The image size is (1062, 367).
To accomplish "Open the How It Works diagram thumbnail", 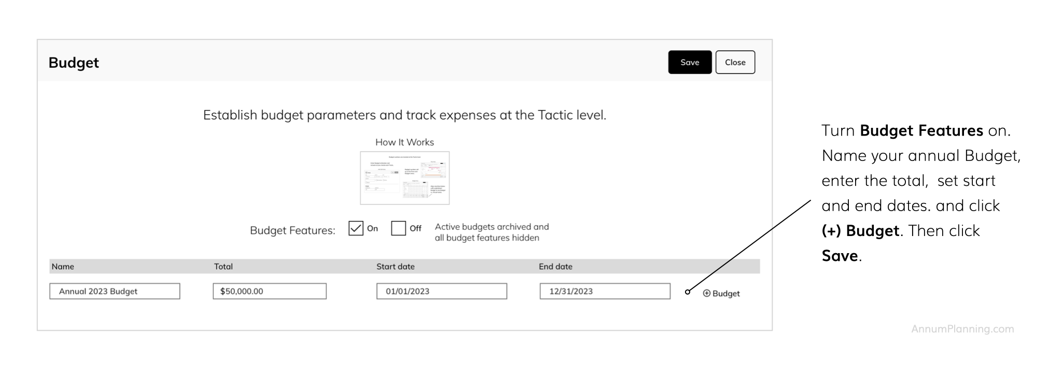I will click(404, 178).
